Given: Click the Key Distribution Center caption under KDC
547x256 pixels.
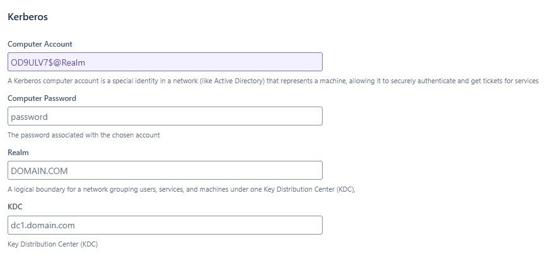Looking at the screenshot, I should [x=52, y=243].
